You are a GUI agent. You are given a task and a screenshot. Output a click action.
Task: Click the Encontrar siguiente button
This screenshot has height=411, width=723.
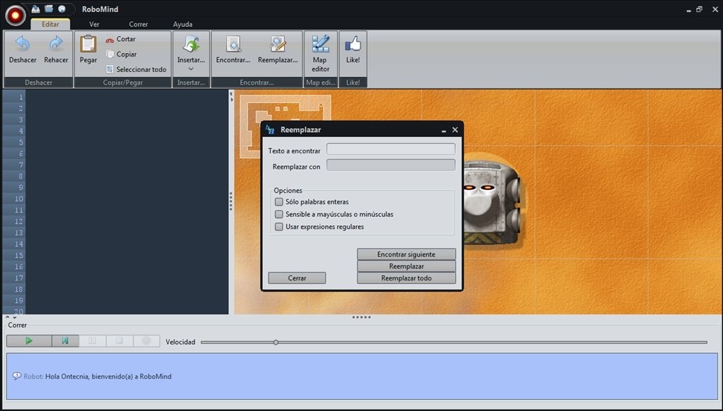(406, 254)
